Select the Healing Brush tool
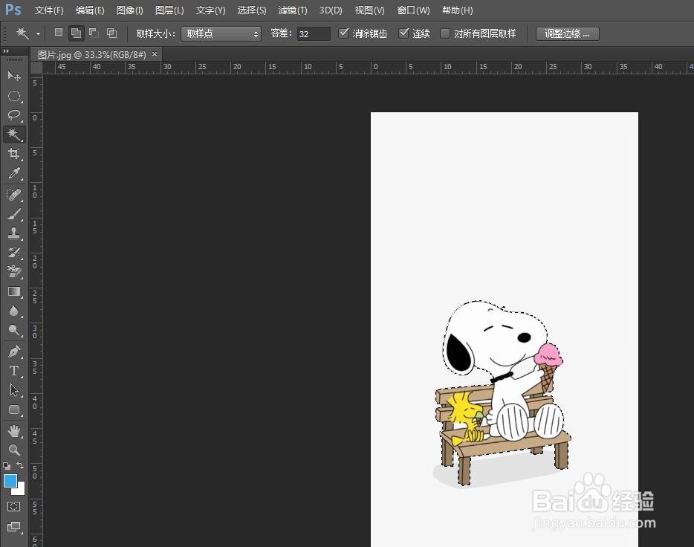This screenshot has width=694, height=547. [14, 195]
